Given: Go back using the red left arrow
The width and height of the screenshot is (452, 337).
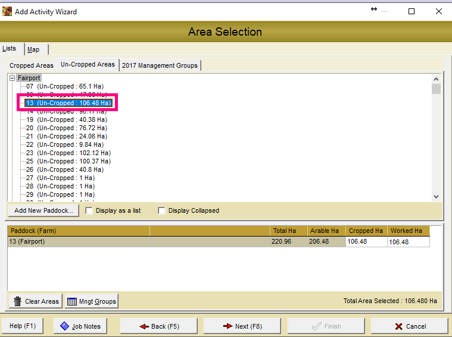Looking at the screenshot, I should pos(144,326).
